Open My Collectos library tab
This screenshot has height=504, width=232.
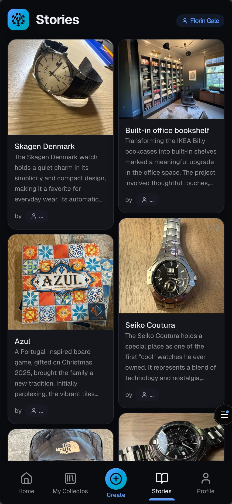[70, 483]
